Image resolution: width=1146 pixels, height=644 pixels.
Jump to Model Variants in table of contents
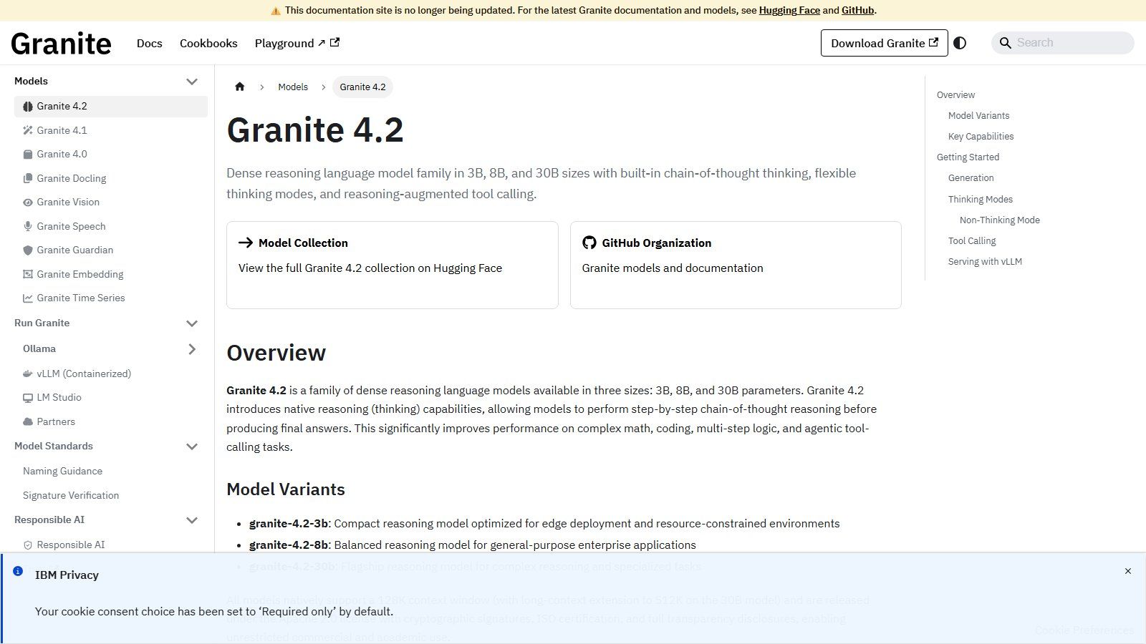(x=978, y=115)
